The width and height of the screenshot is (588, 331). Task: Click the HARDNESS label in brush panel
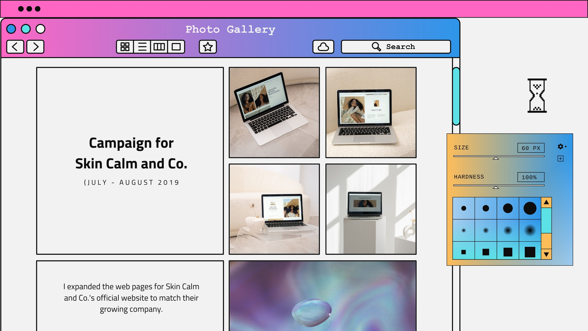point(469,177)
